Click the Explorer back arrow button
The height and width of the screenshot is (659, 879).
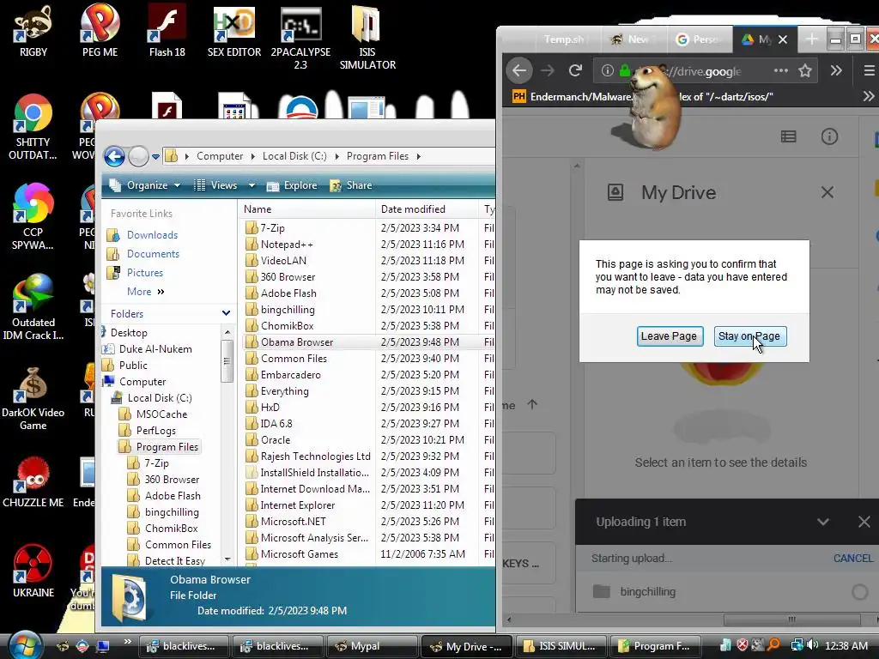(114, 156)
